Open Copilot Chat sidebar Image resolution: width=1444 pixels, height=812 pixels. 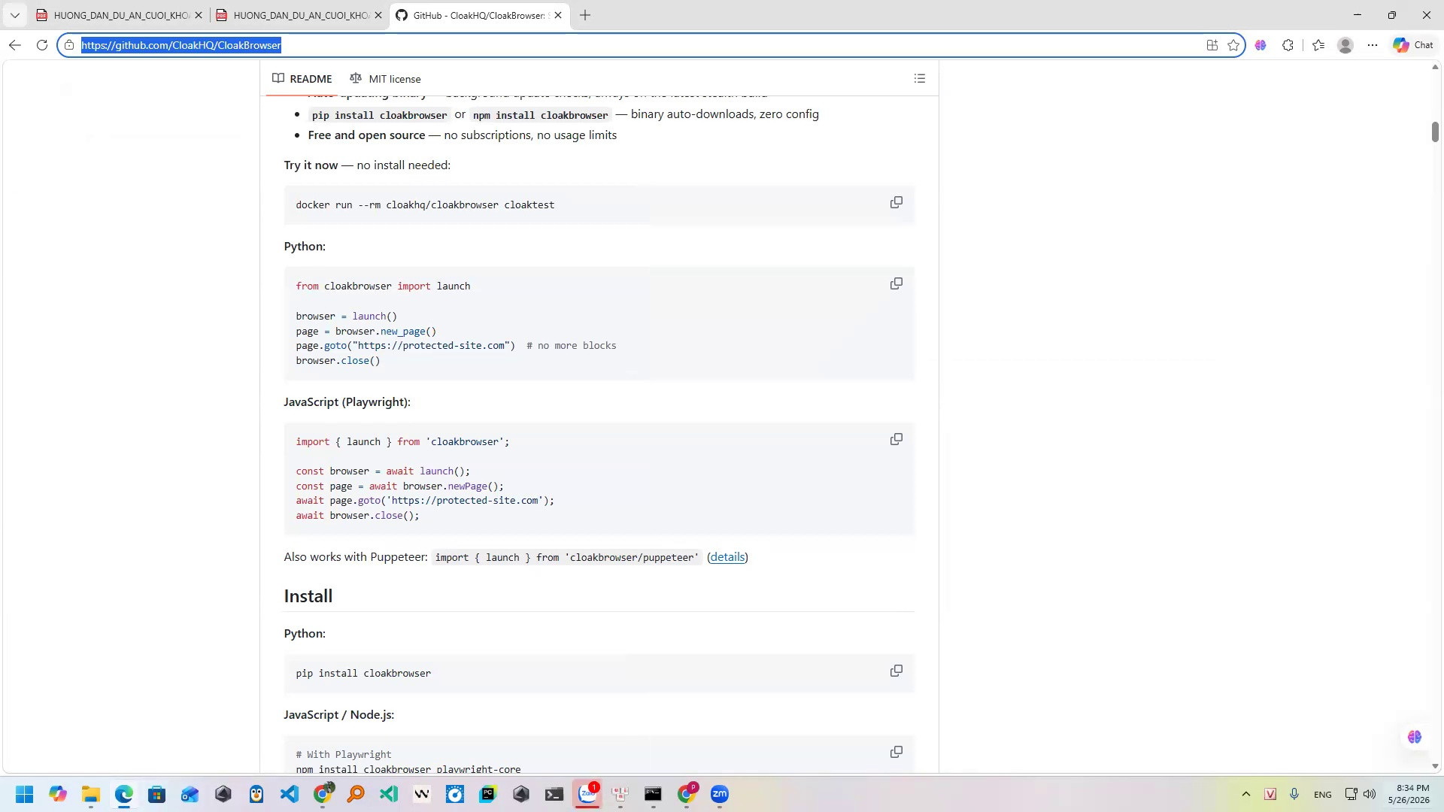coord(1413,45)
